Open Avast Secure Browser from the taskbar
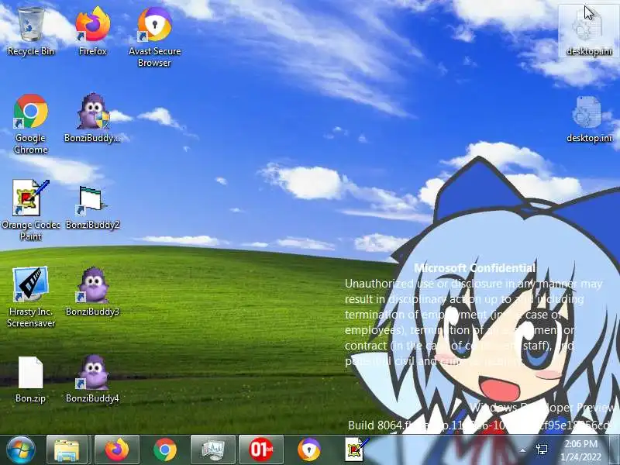This screenshot has width=620, height=465. tap(309, 450)
